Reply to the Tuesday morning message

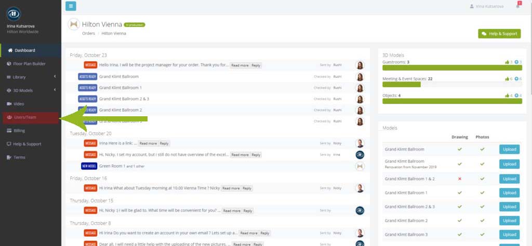point(247,188)
